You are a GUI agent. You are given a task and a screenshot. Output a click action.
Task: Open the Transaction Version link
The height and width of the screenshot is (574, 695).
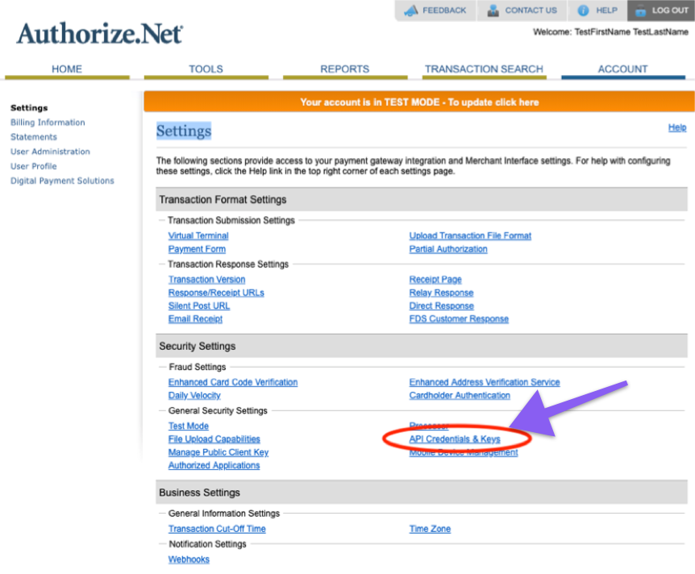pos(206,280)
